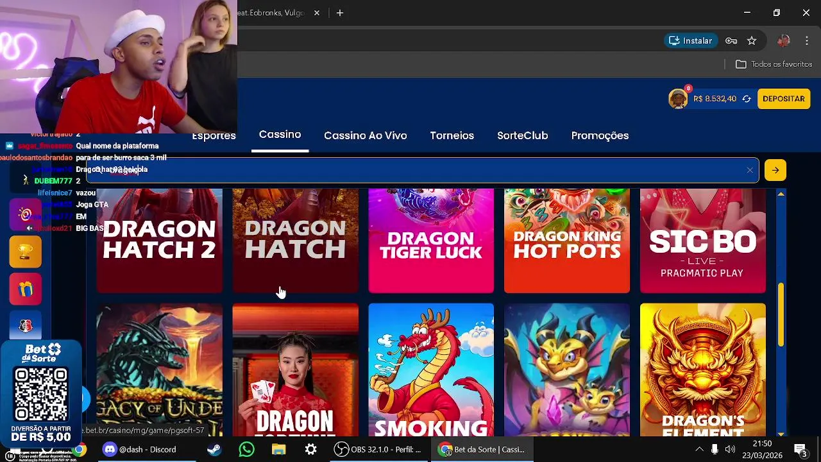Open the Dragon Hatch 2 game

pyautogui.click(x=160, y=241)
